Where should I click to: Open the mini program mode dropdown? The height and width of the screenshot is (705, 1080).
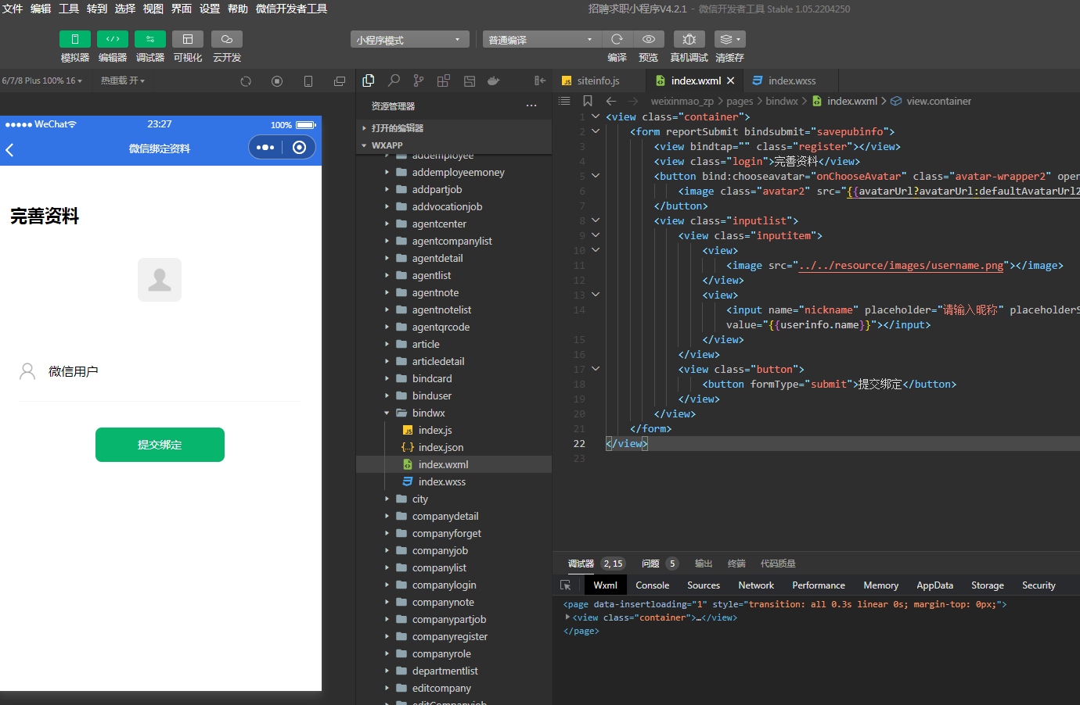pos(410,39)
